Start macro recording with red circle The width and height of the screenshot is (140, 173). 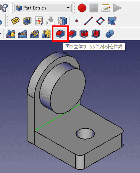(82, 8)
